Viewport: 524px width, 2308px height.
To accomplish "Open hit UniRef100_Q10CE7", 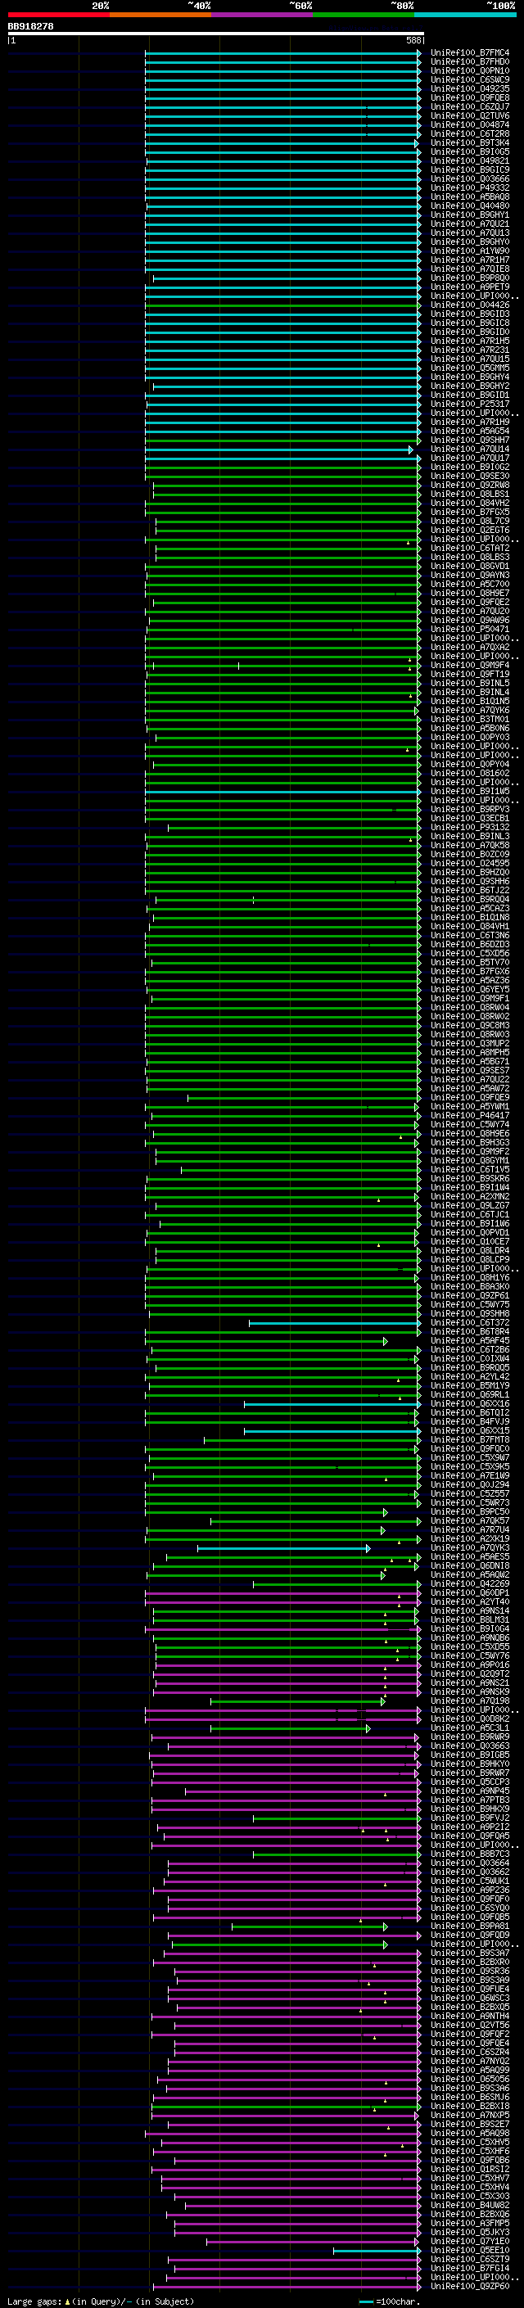I will (470, 1242).
